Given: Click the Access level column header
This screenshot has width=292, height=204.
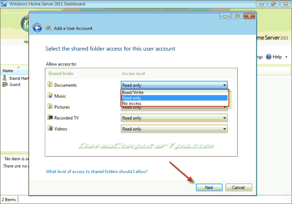Looking at the screenshot, I should click(x=133, y=74).
